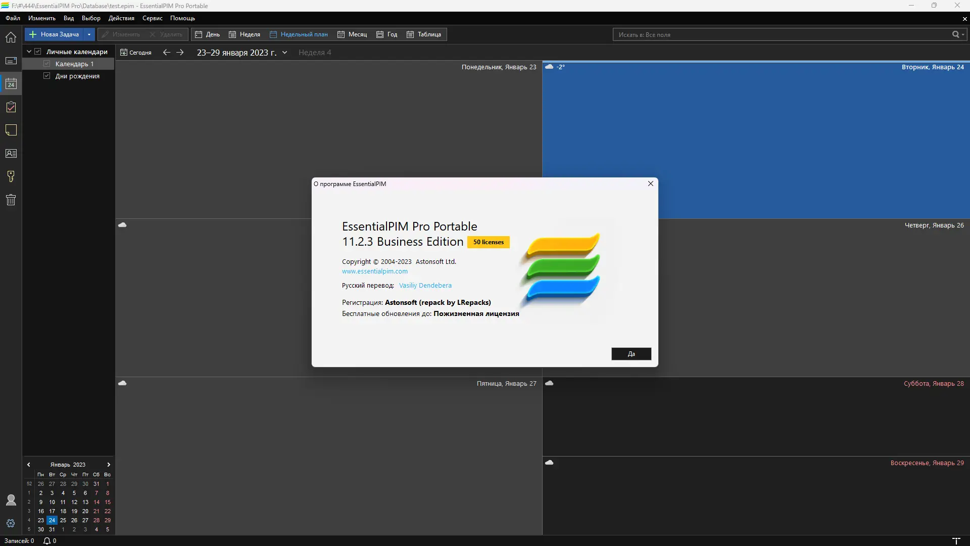Open the Trash bin in sidebar
Image resolution: width=970 pixels, height=546 pixels.
11,200
